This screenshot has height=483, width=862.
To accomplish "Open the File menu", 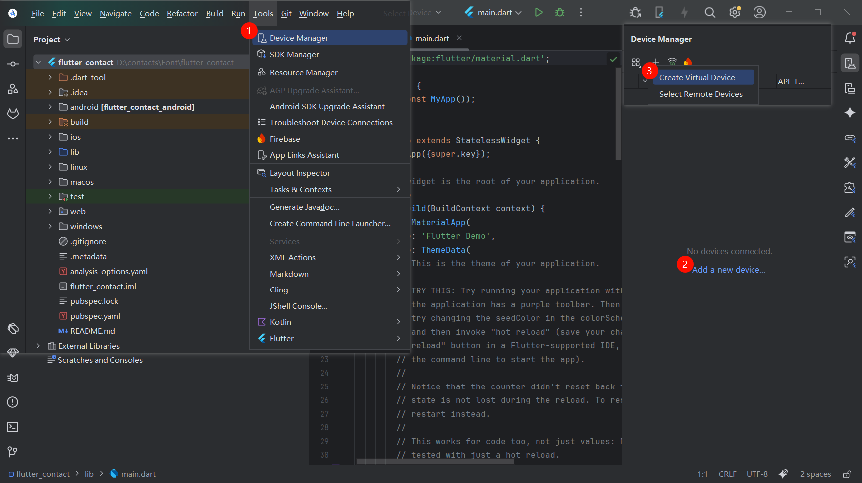I will [38, 13].
